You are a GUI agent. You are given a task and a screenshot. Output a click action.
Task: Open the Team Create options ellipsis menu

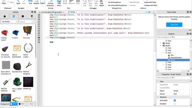190,30
